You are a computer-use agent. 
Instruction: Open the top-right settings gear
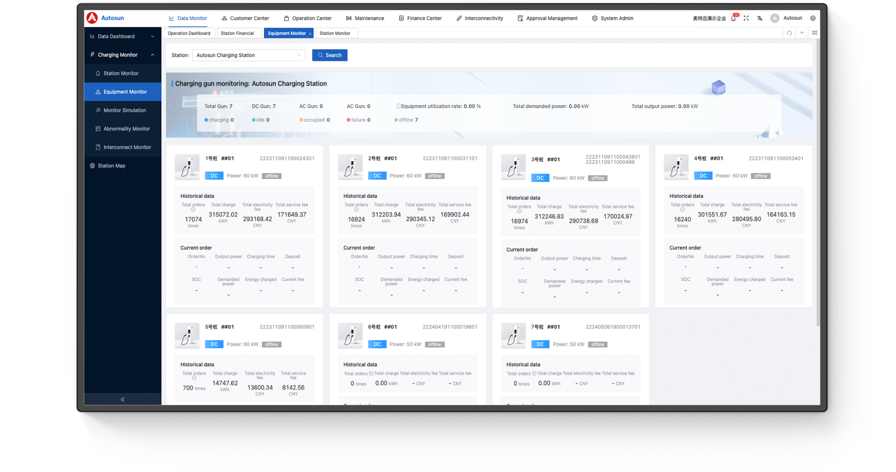(x=813, y=18)
